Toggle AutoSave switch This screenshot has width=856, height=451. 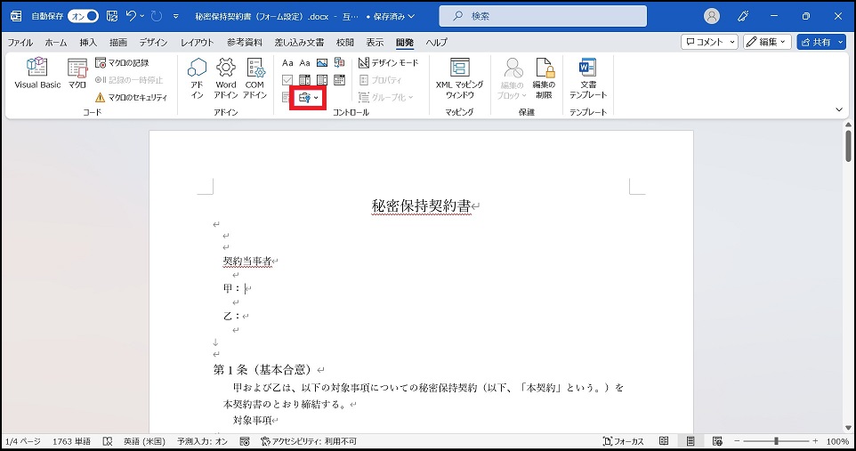point(83,16)
